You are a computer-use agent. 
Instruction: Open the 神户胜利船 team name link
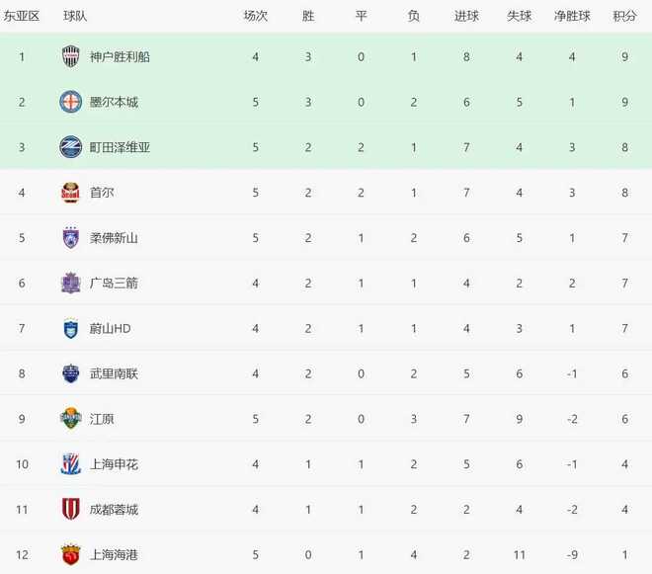click(119, 56)
